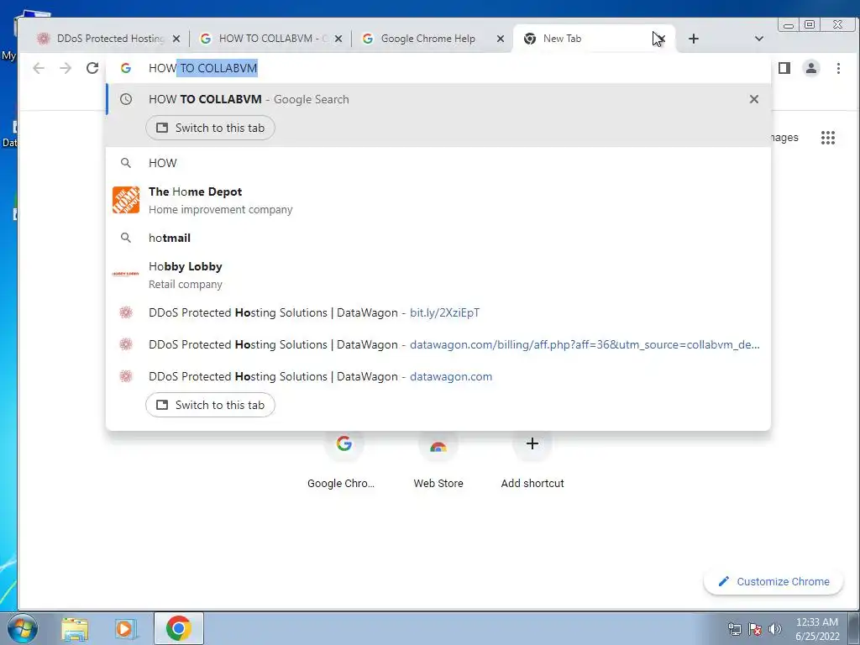Close the HOW TO COLLABVM tab

click(338, 39)
